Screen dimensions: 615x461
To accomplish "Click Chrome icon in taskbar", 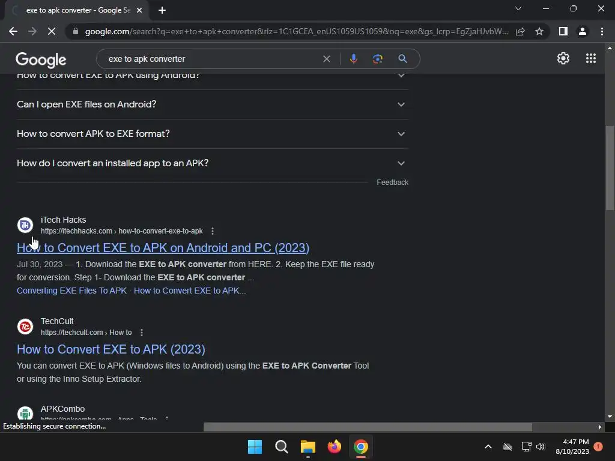I will (x=361, y=447).
